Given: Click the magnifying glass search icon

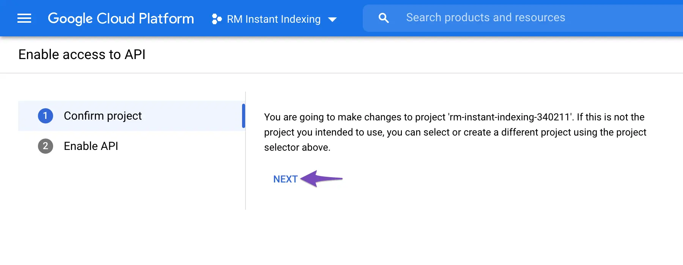Looking at the screenshot, I should 384,18.
